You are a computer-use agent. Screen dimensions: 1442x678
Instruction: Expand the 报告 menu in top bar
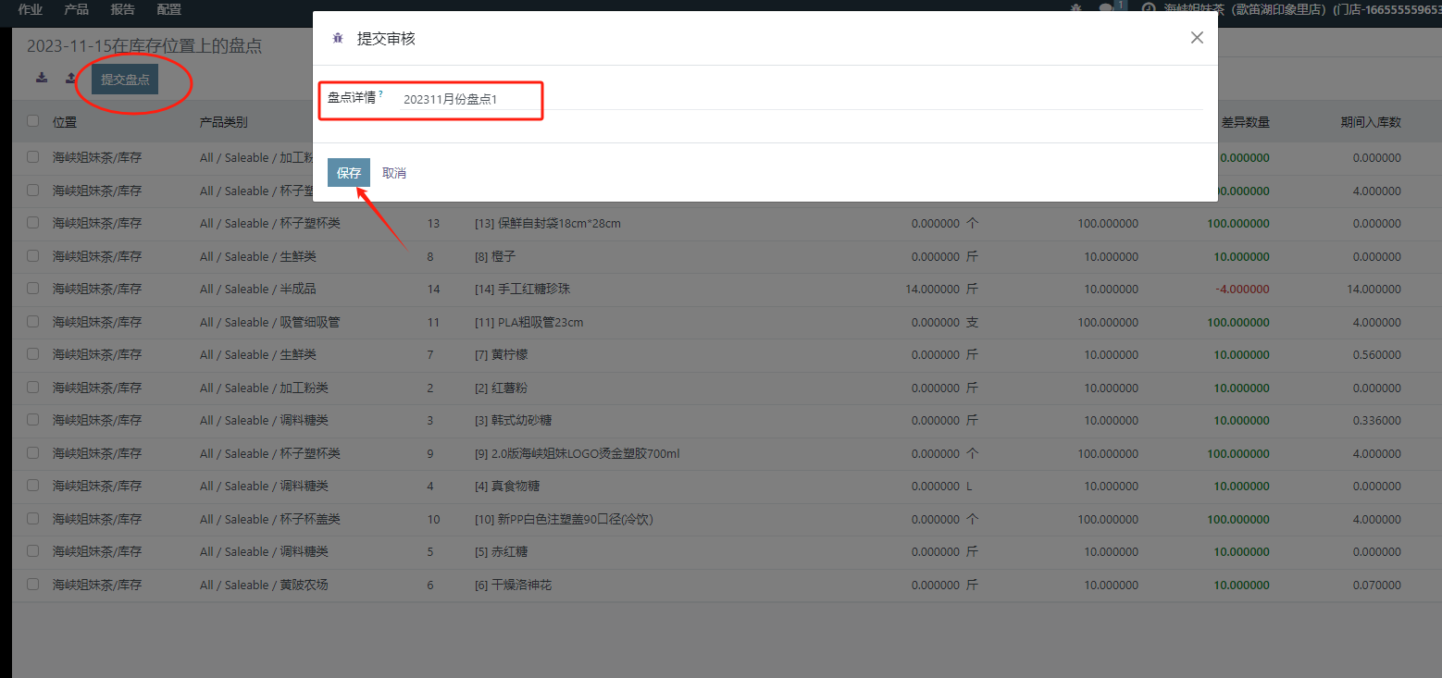(x=122, y=9)
